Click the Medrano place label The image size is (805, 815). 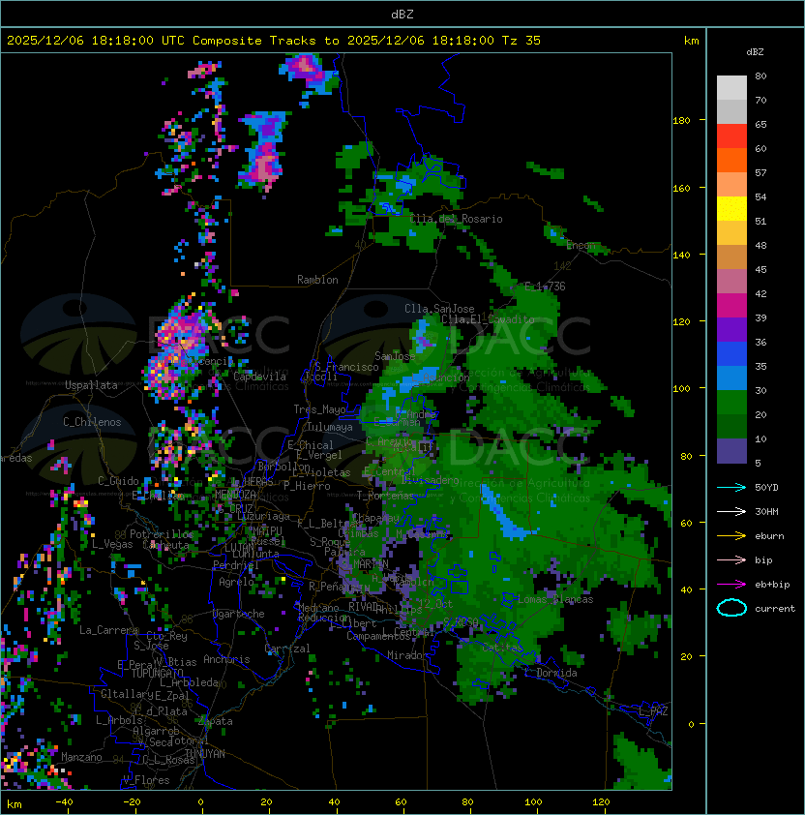[318, 608]
